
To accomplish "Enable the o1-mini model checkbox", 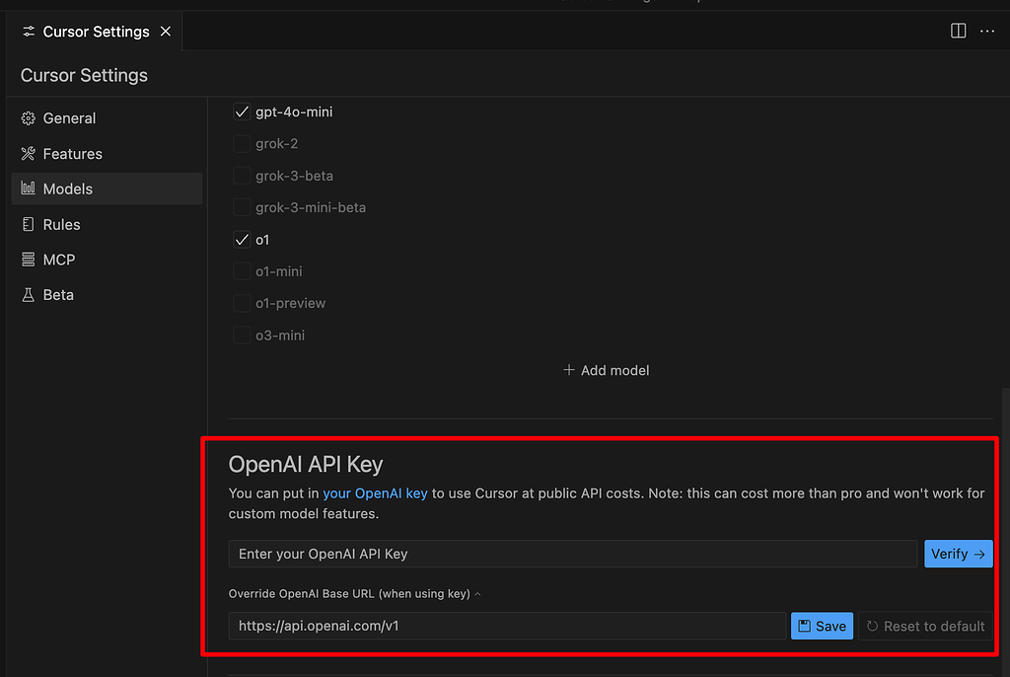I will click(x=242, y=271).
